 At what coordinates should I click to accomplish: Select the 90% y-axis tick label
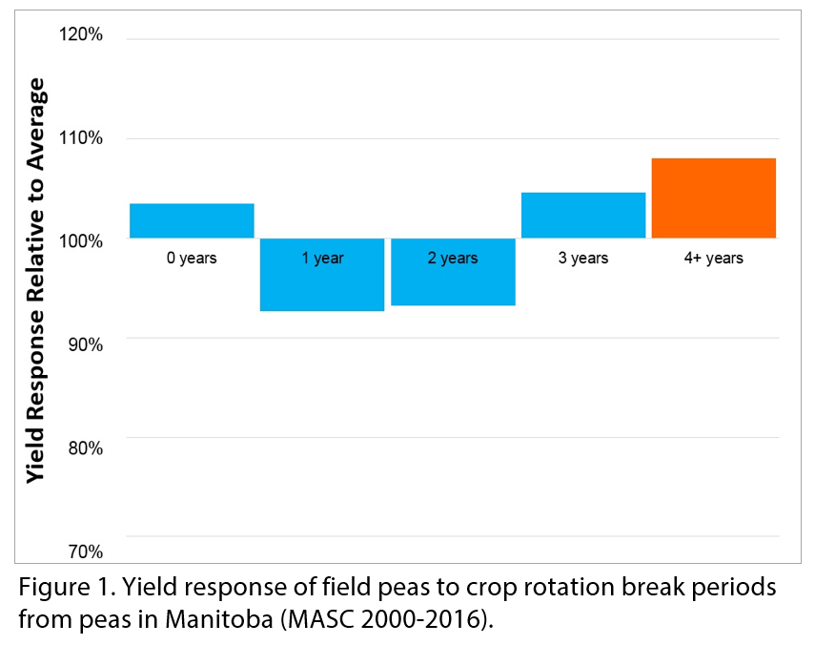(x=83, y=344)
